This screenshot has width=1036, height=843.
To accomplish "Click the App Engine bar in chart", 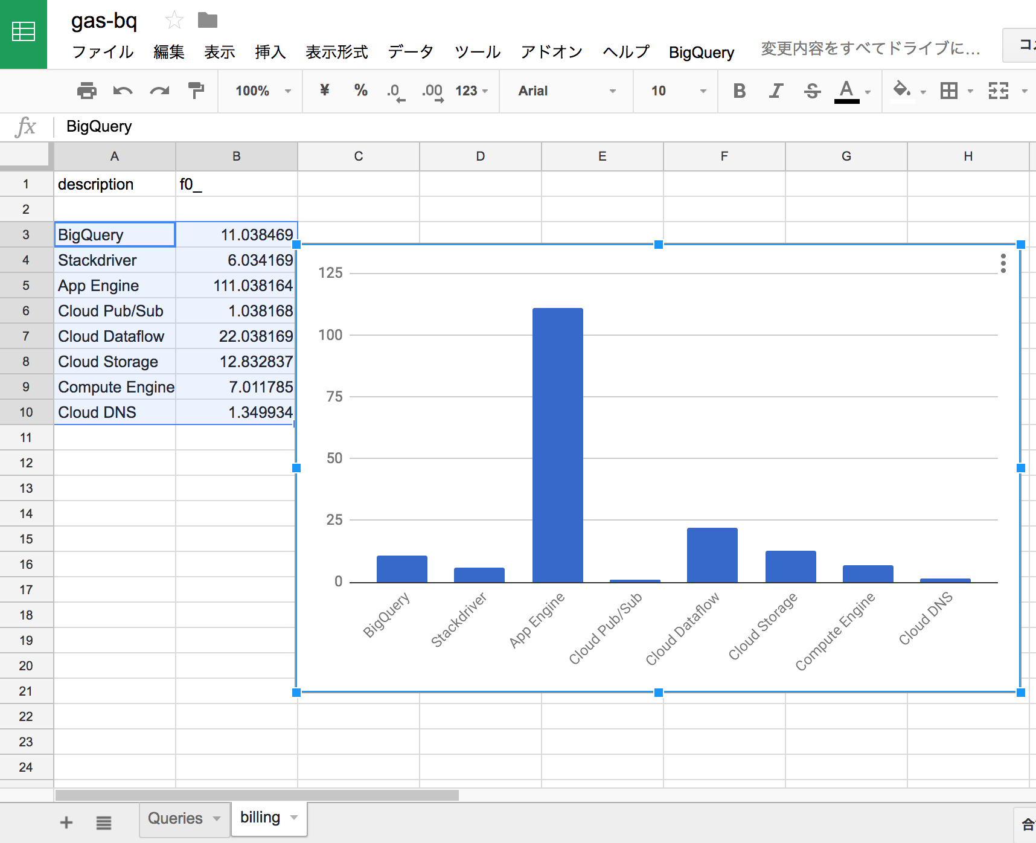I will pyautogui.click(x=557, y=445).
